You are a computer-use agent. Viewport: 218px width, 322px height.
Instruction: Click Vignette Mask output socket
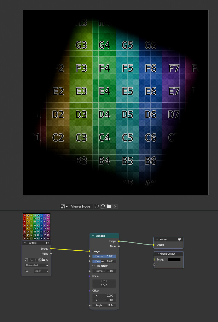119,246
